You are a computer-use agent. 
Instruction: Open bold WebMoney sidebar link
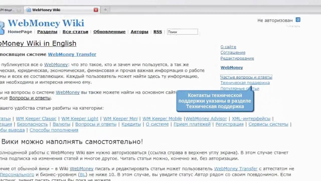[231, 67]
